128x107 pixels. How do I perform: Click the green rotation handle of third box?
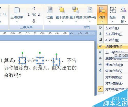[57, 54]
